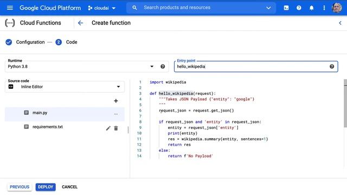Screen dimensions: 347x195
Task: Return to the Configuration step
Action: point(30,42)
